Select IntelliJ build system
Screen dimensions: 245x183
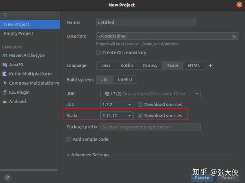[125, 80]
